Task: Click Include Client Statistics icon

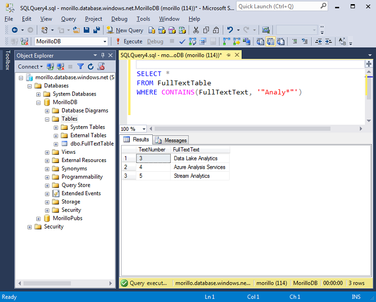Action: 247,41
